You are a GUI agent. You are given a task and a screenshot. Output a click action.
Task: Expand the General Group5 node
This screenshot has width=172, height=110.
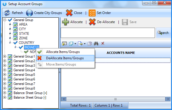click(x=5, y=75)
